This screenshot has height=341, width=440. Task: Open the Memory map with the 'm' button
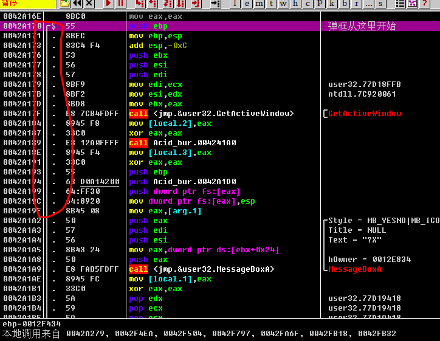tap(259, 4)
